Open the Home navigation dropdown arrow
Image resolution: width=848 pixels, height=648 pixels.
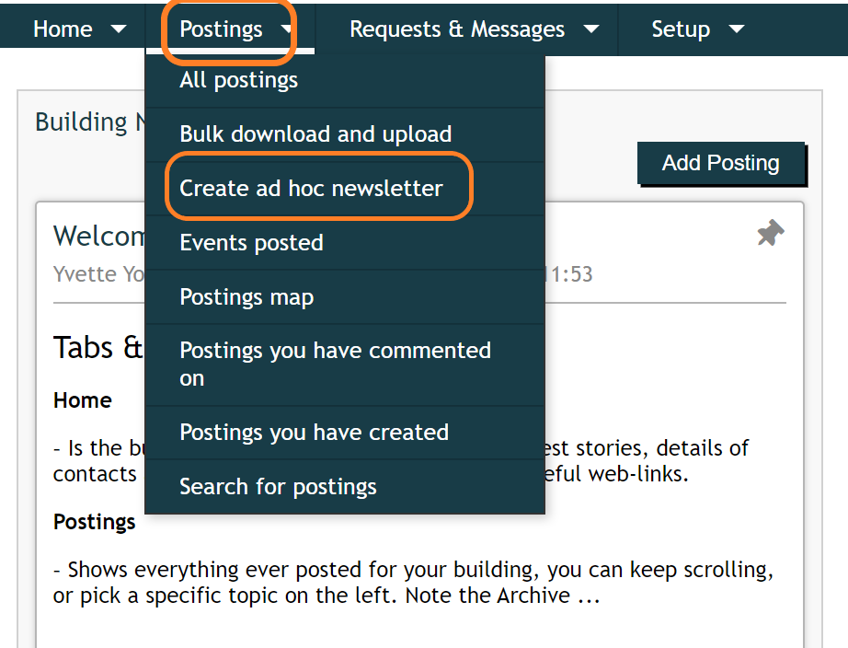coord(120,29)
